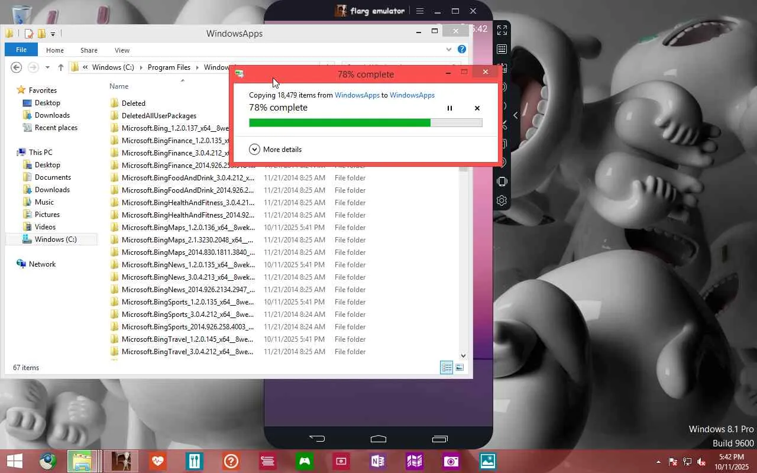The image size is (757, 473).
Task: Show hidden breadcrumb path with double chevron
Action: [86, 67]
